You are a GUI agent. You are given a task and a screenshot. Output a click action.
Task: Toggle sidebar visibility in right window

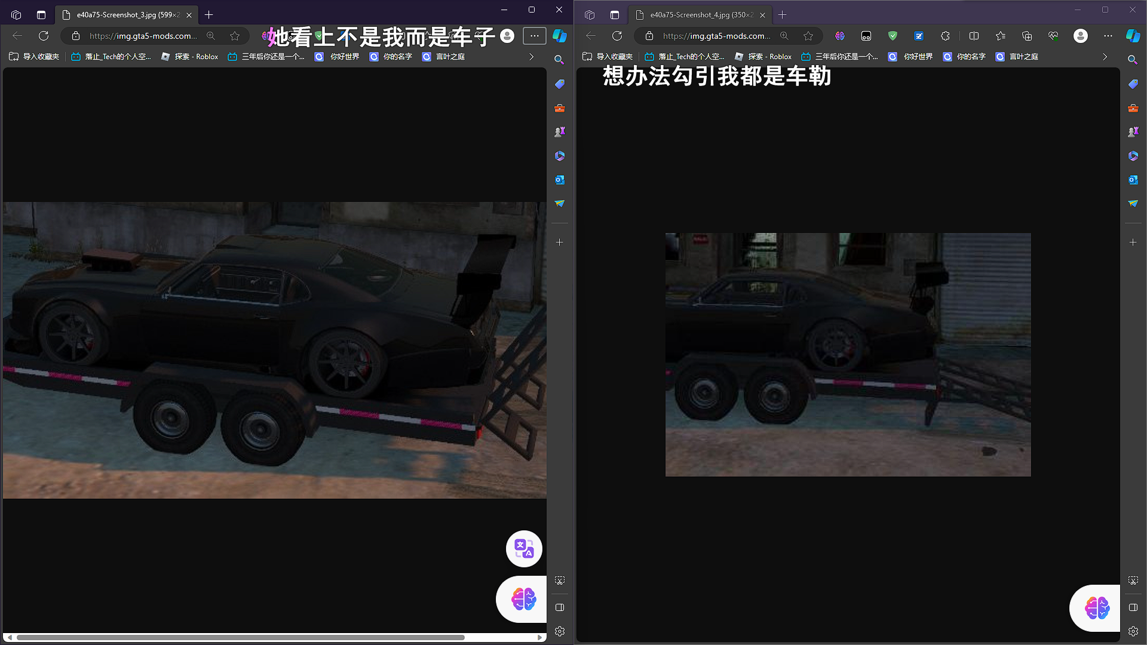pyautogui.click(x=1133, y=607)
